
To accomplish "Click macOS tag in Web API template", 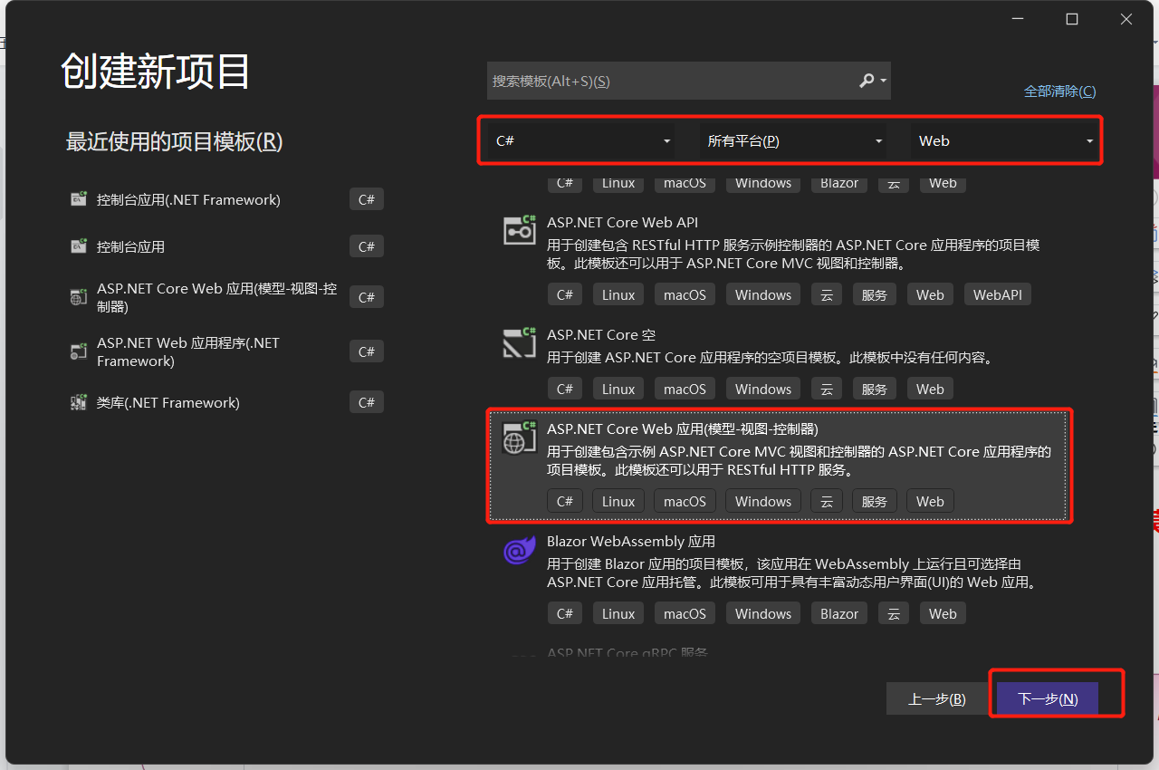I will [x=685, y=294].
